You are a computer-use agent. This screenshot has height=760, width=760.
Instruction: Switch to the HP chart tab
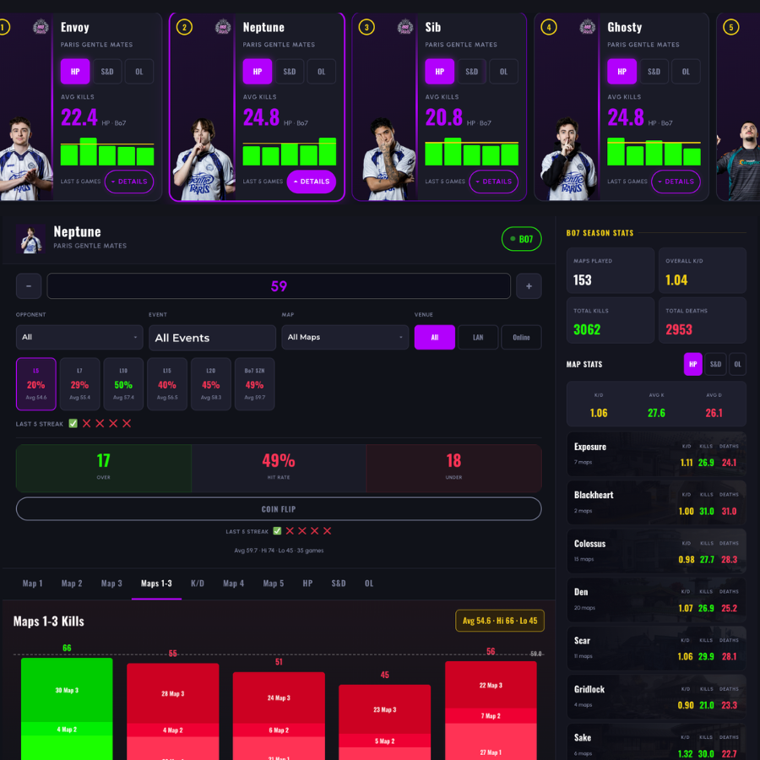coord(307,584)
